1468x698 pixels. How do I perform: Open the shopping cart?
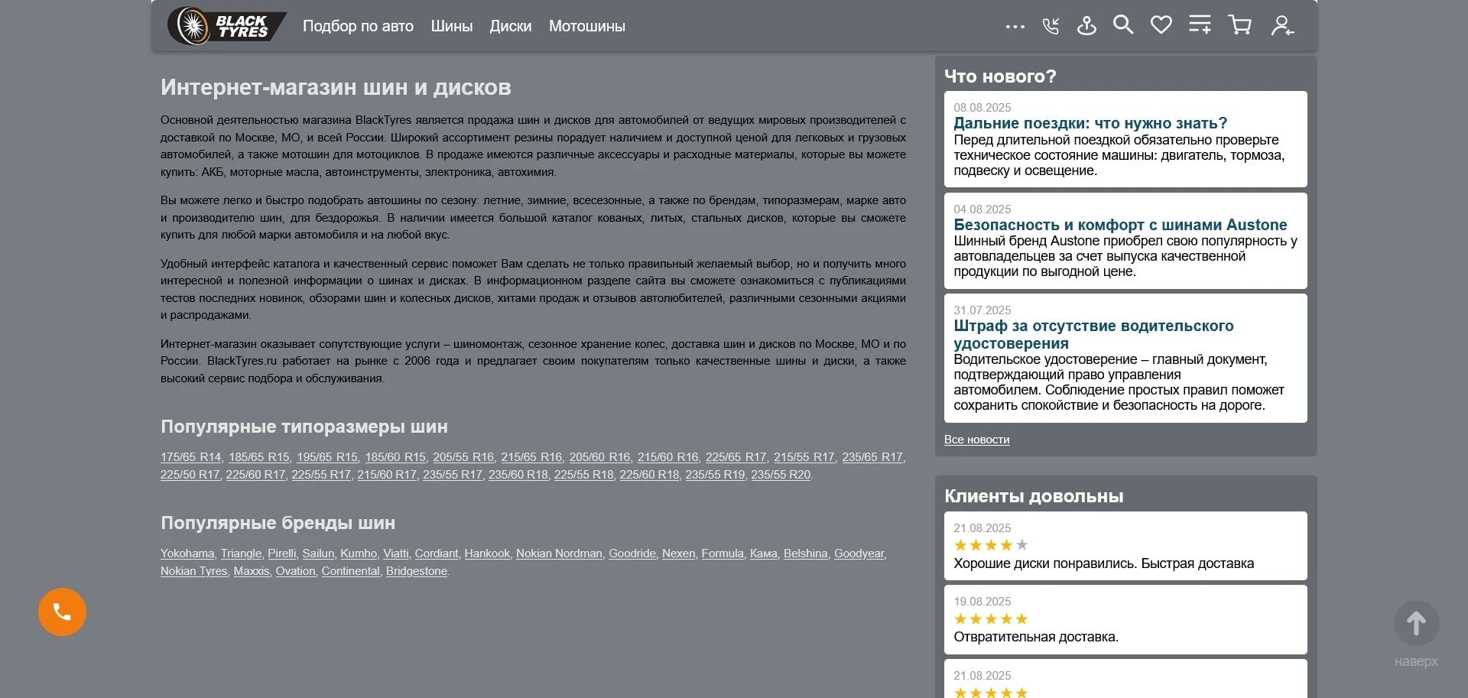point(1239,25)
